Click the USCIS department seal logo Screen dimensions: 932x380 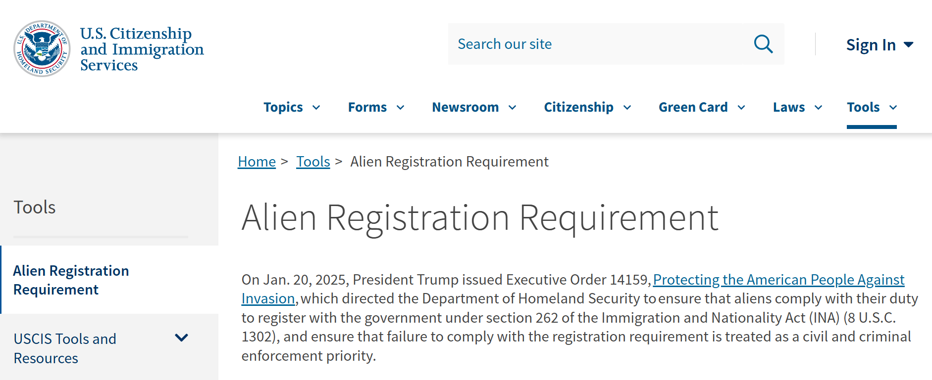coord(42,48)
